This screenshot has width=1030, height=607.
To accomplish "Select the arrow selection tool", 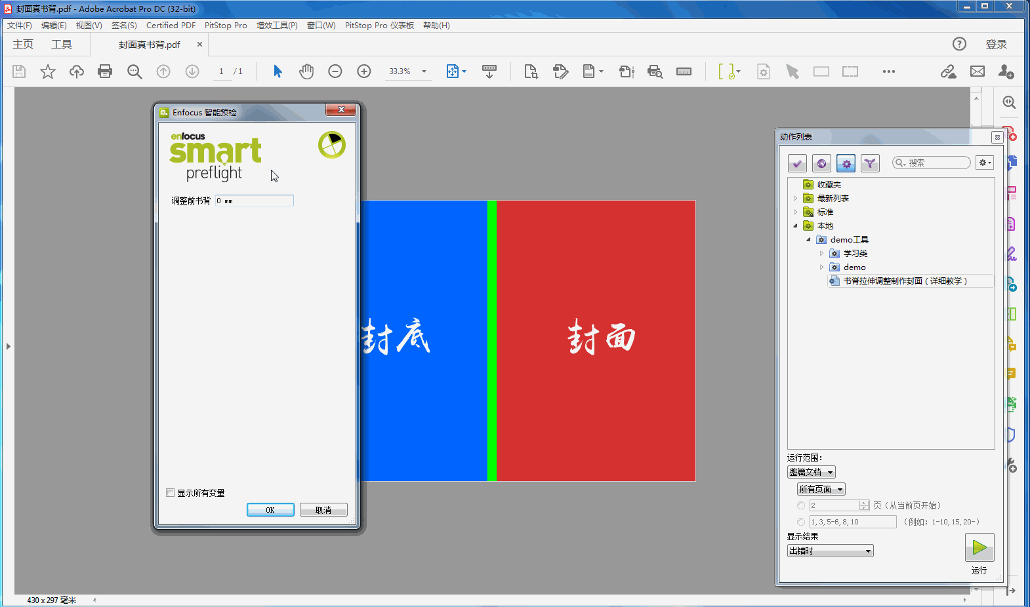I will (x=278, y=71).
